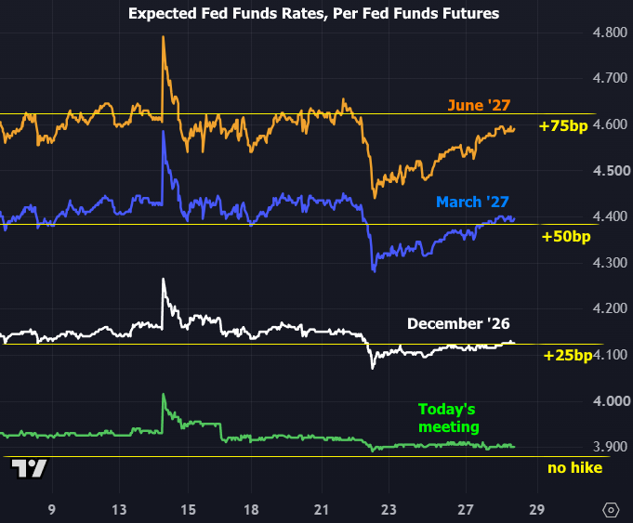Click the TradingView logo
Image resolution: width=633 pixels, height=523 pixels.
(29, 468)
